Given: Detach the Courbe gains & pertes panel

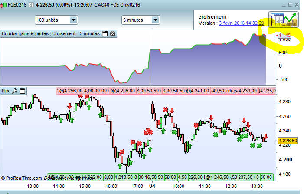Looking at the screenshot, I should 105,34.
